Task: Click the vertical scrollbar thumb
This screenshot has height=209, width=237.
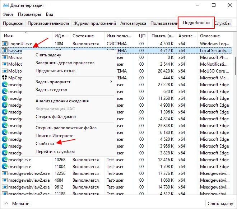Action: point(235,66)
